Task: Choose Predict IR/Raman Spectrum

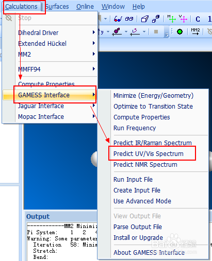Action: (x=153, y=143)
